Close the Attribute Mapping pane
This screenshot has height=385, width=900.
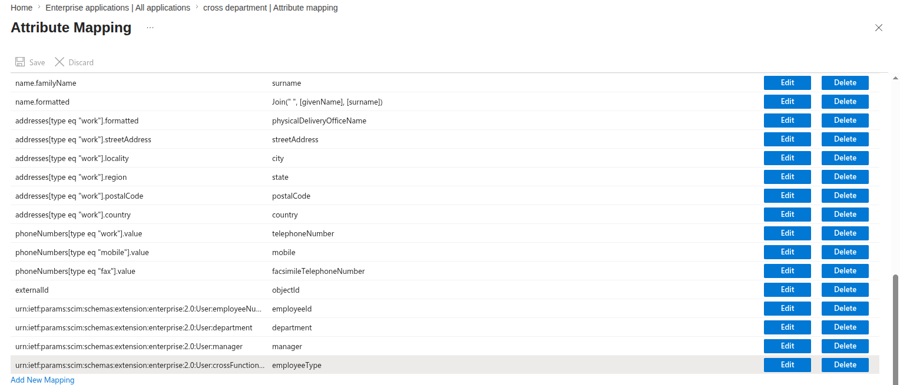coord(879,28)
